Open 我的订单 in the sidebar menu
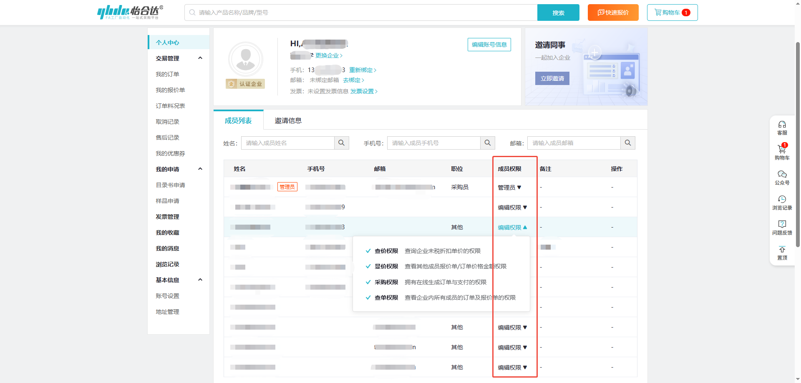 167,74
